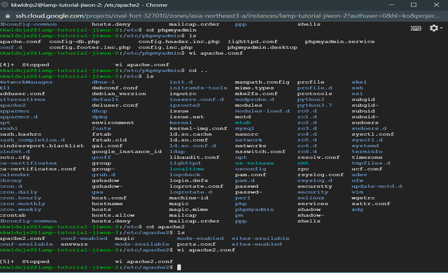The image size is (448, 273).
Task: Select the 'kernel-img.conf' file name
Action: (198, 128)
